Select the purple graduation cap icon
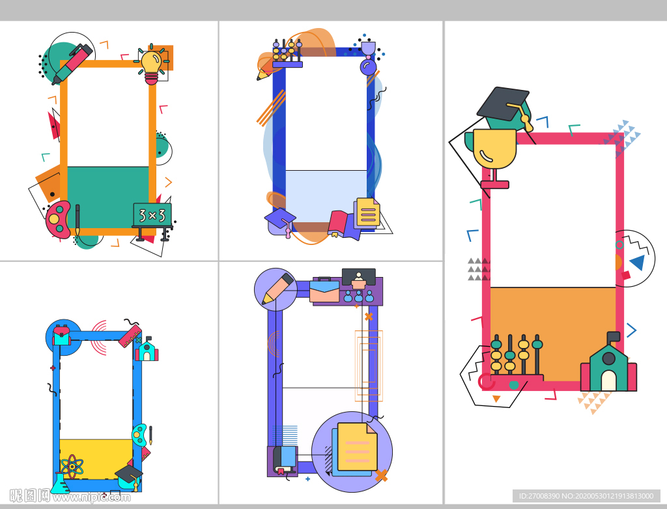 pos(280,219)
